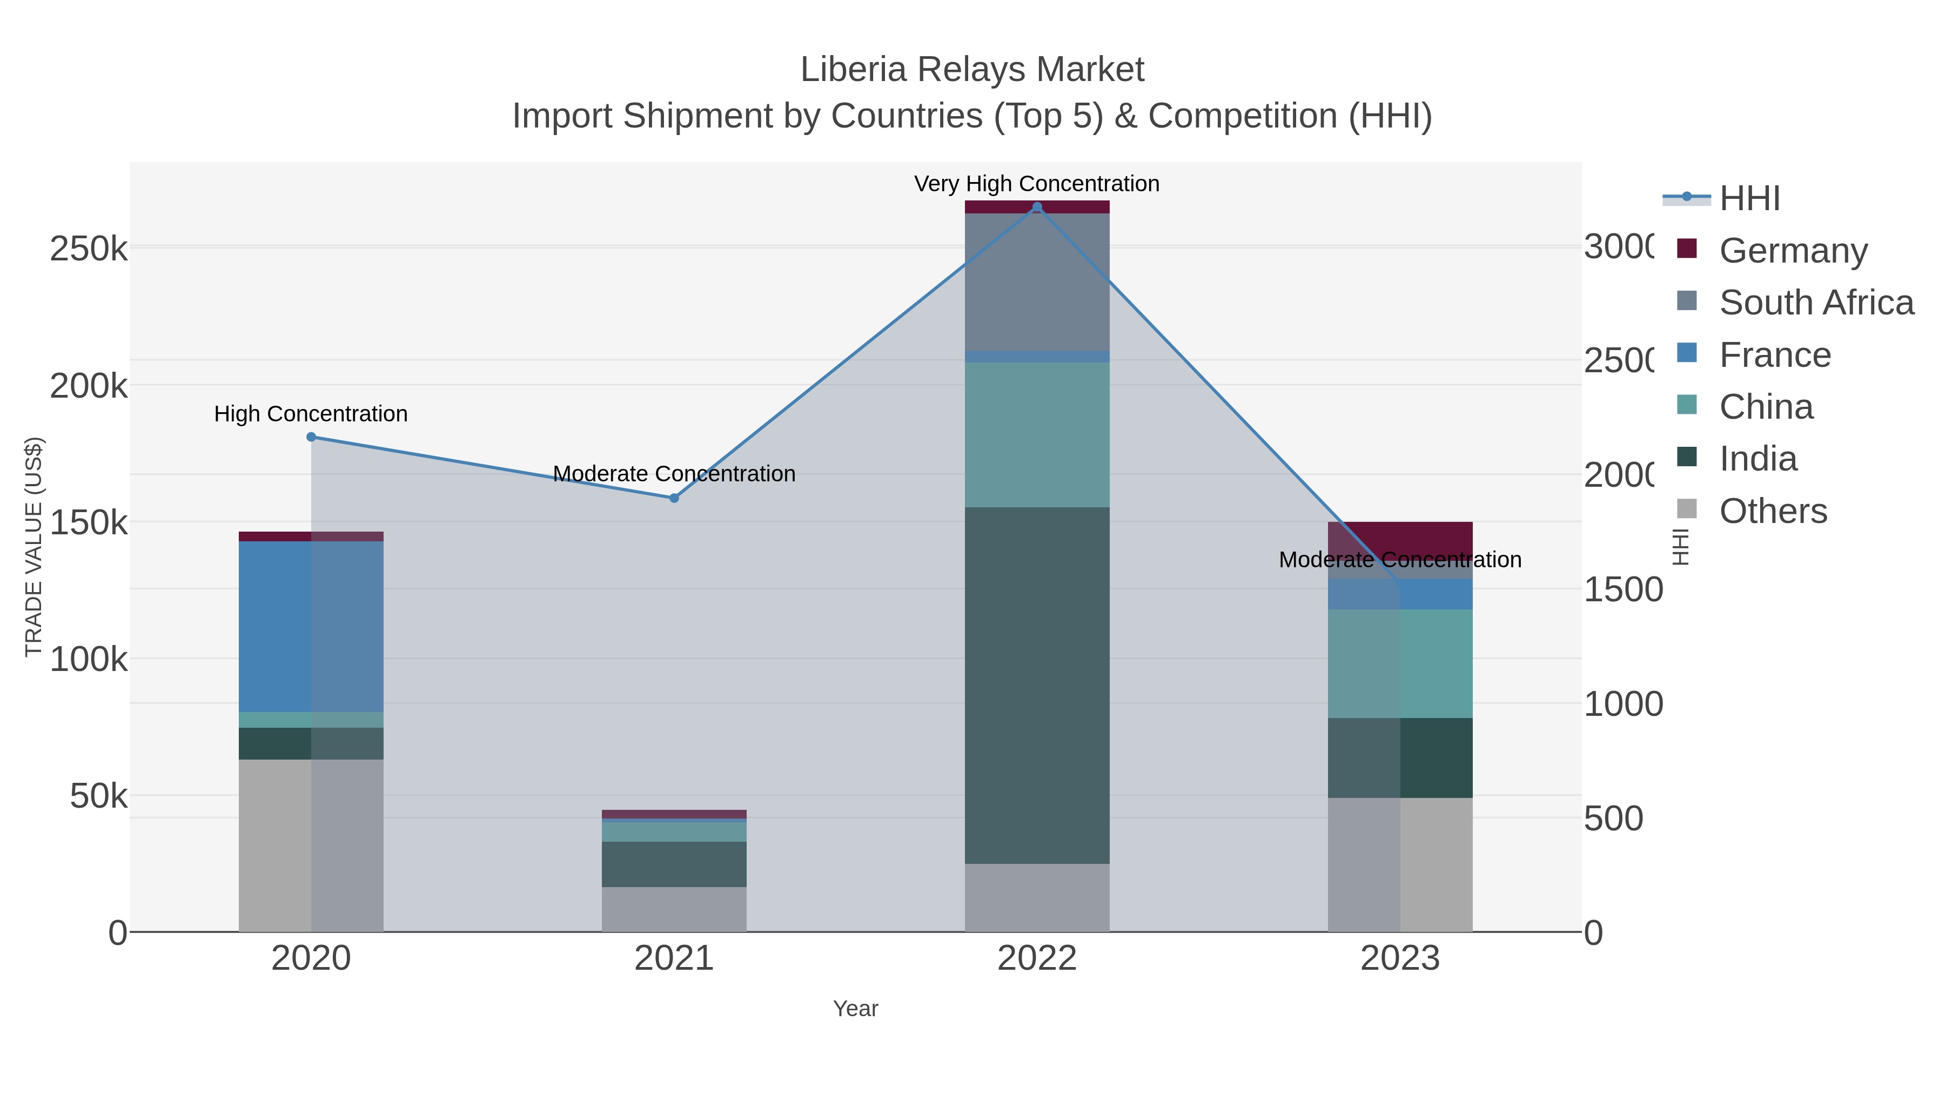Select the France segment of the 2020 bar

pos(311,627)
